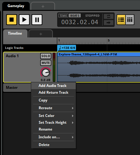The width and height of the screenshot is (140, 155).
Task: Switch time display to TIME mode
Action: (x=63, y=15)
